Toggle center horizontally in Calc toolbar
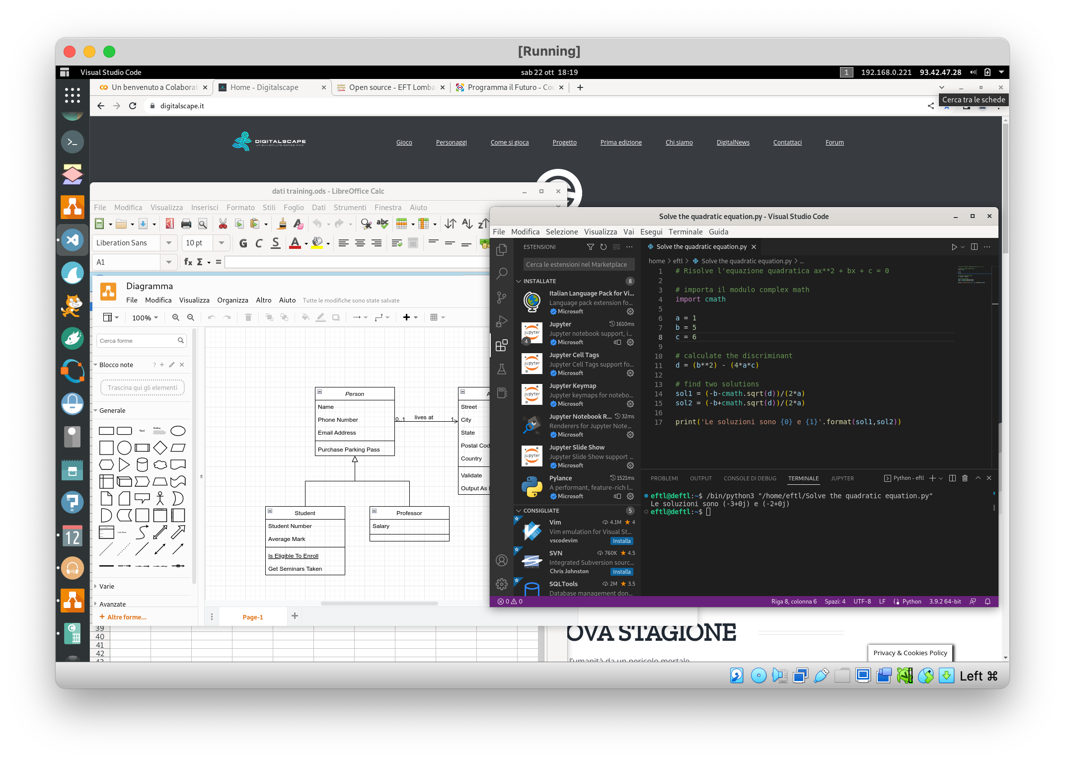 click(360, 243)
